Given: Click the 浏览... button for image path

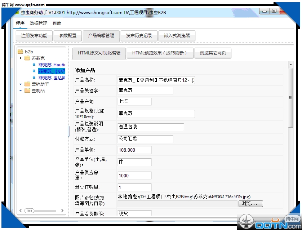Looking at the screenshot, I should pyautogui.click(x=250, y=204).
